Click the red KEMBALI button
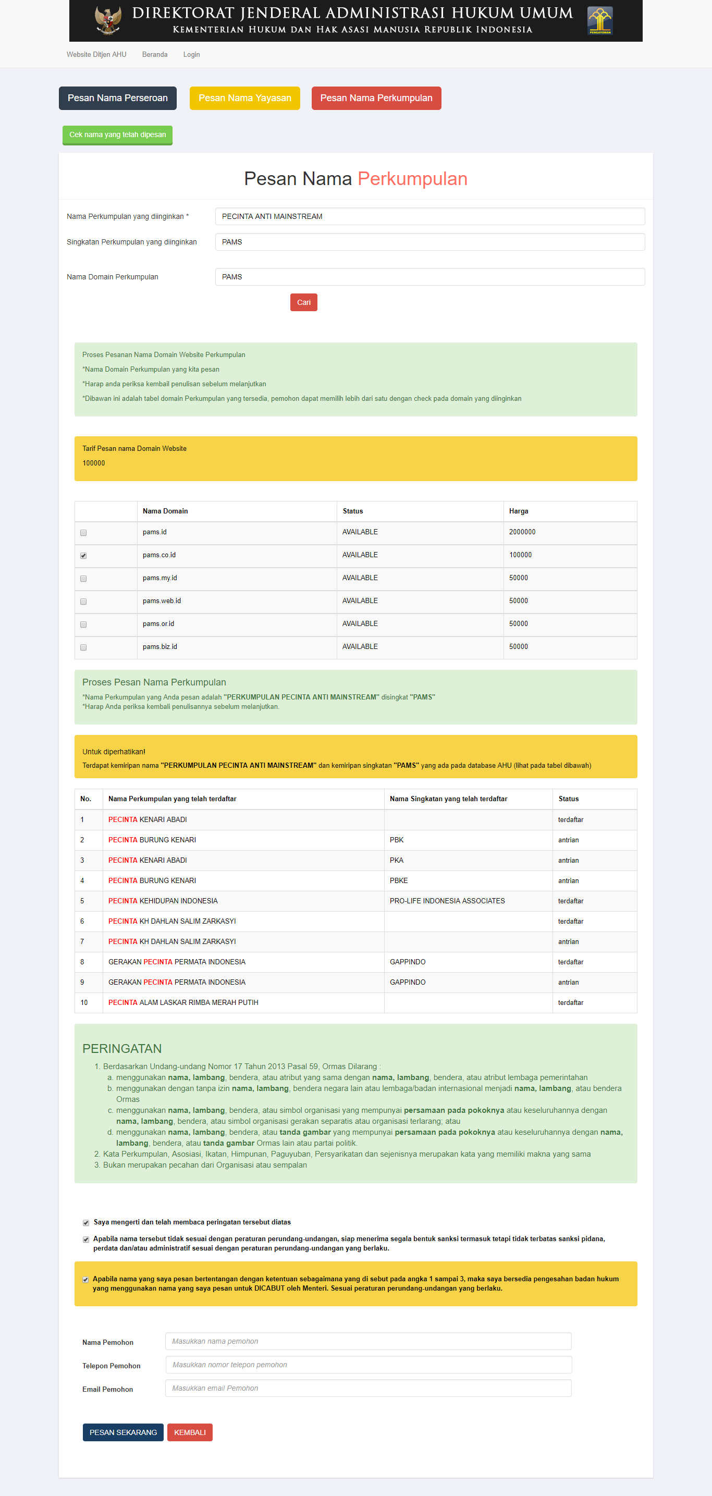Viewport: 712px width, 1496px height. pos(190,1432)
